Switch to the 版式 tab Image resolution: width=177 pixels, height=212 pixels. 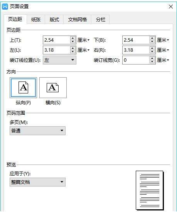pos(54,20)
